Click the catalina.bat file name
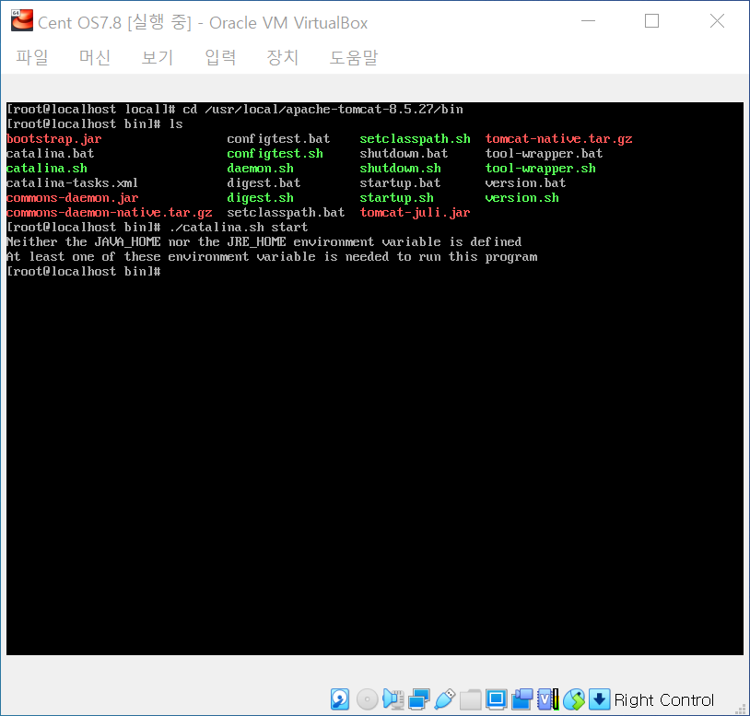 coord(51,154)
